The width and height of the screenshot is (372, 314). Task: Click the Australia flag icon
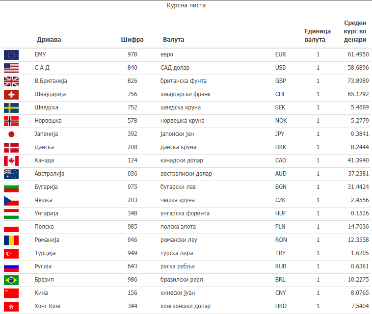[x=11, y=174]
